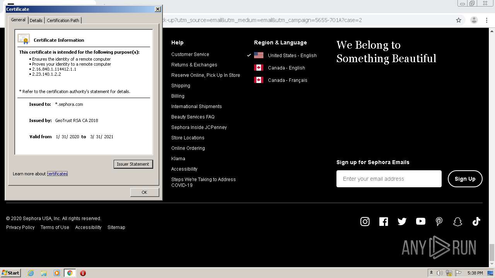Open Opera browser taskbar icon
Image resolution: width=495 pixels, height=278 pixels.
coord(83,273)
